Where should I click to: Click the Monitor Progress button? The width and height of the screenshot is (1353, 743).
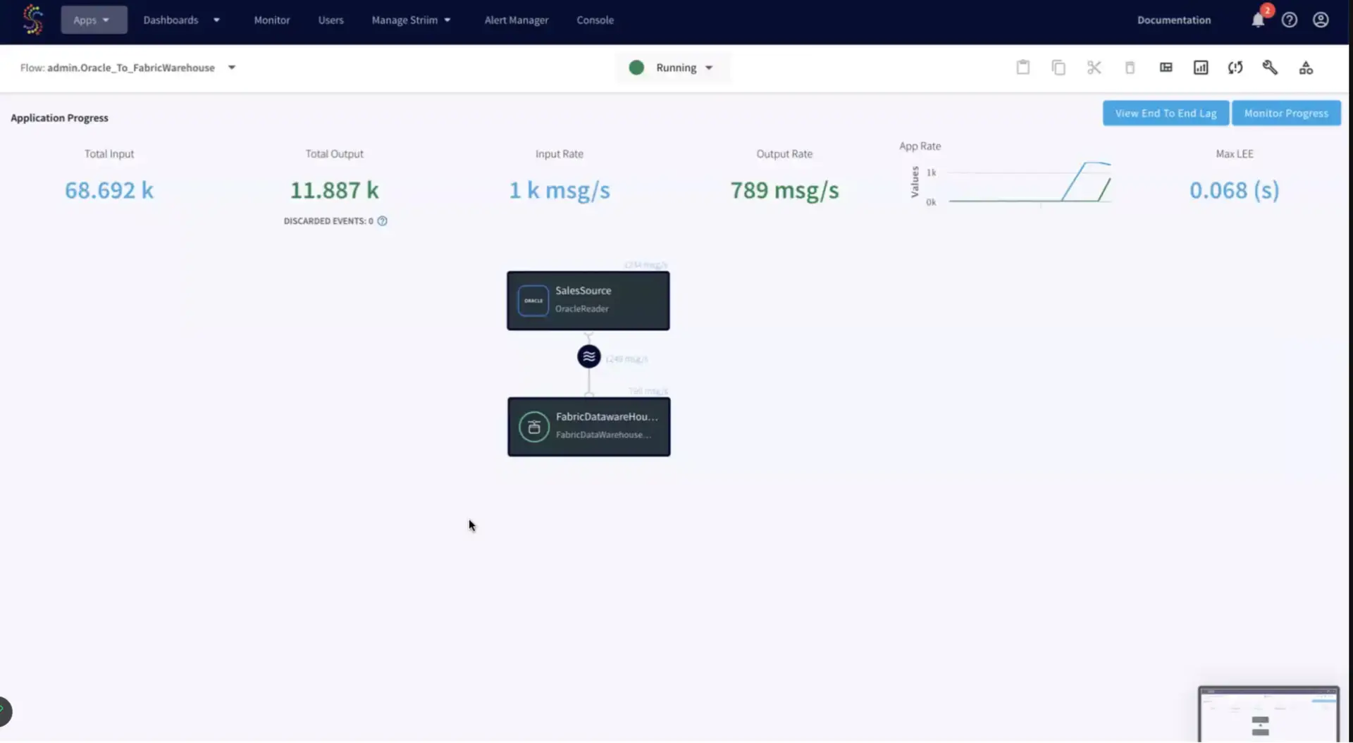[1286, 113]
